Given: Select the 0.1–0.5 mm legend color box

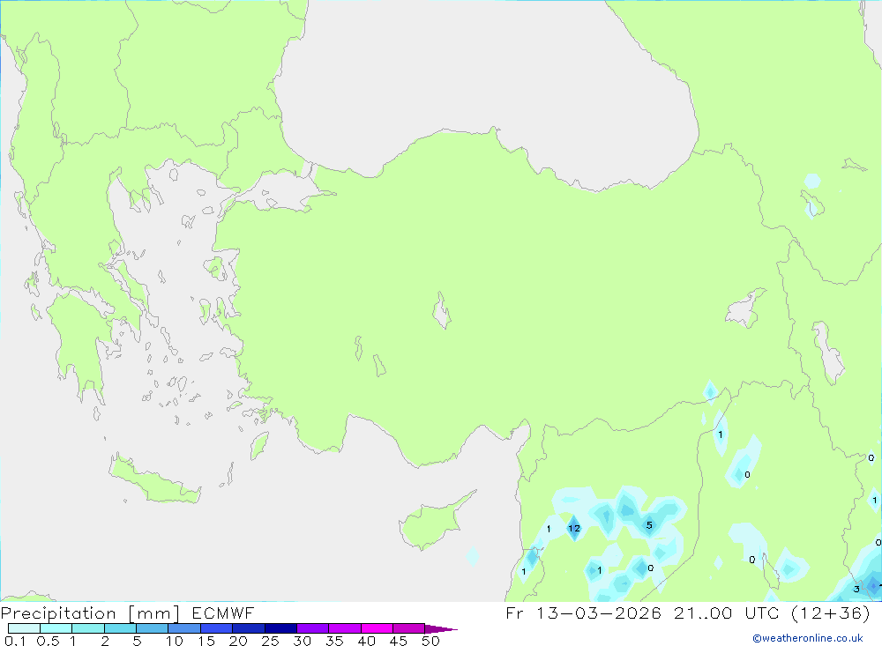Looking at the screenshot, I should coord(24,628).
